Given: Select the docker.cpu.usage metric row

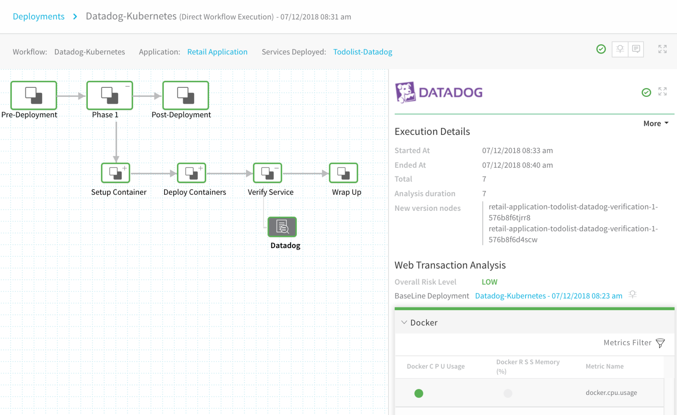Looking at the screenshot, I should coord(530,393).
